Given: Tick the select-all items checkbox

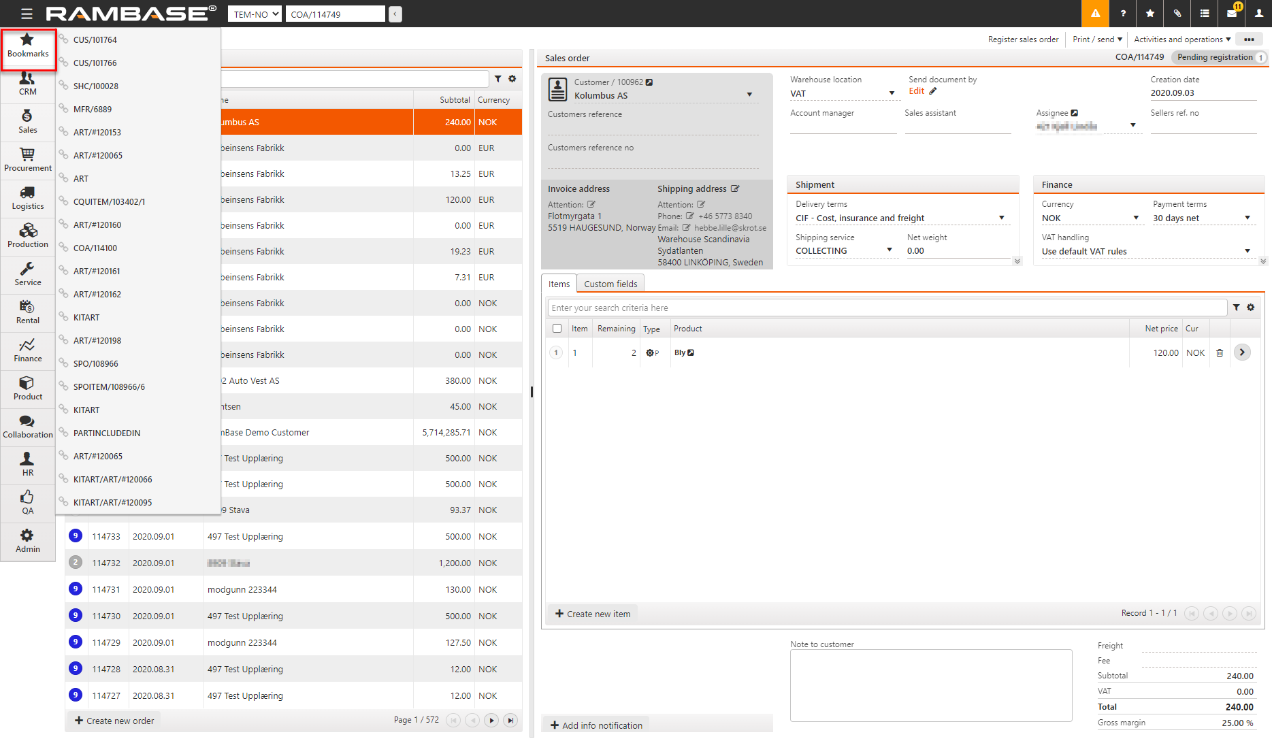Looking at the screenshot, I should pos(557,329).
